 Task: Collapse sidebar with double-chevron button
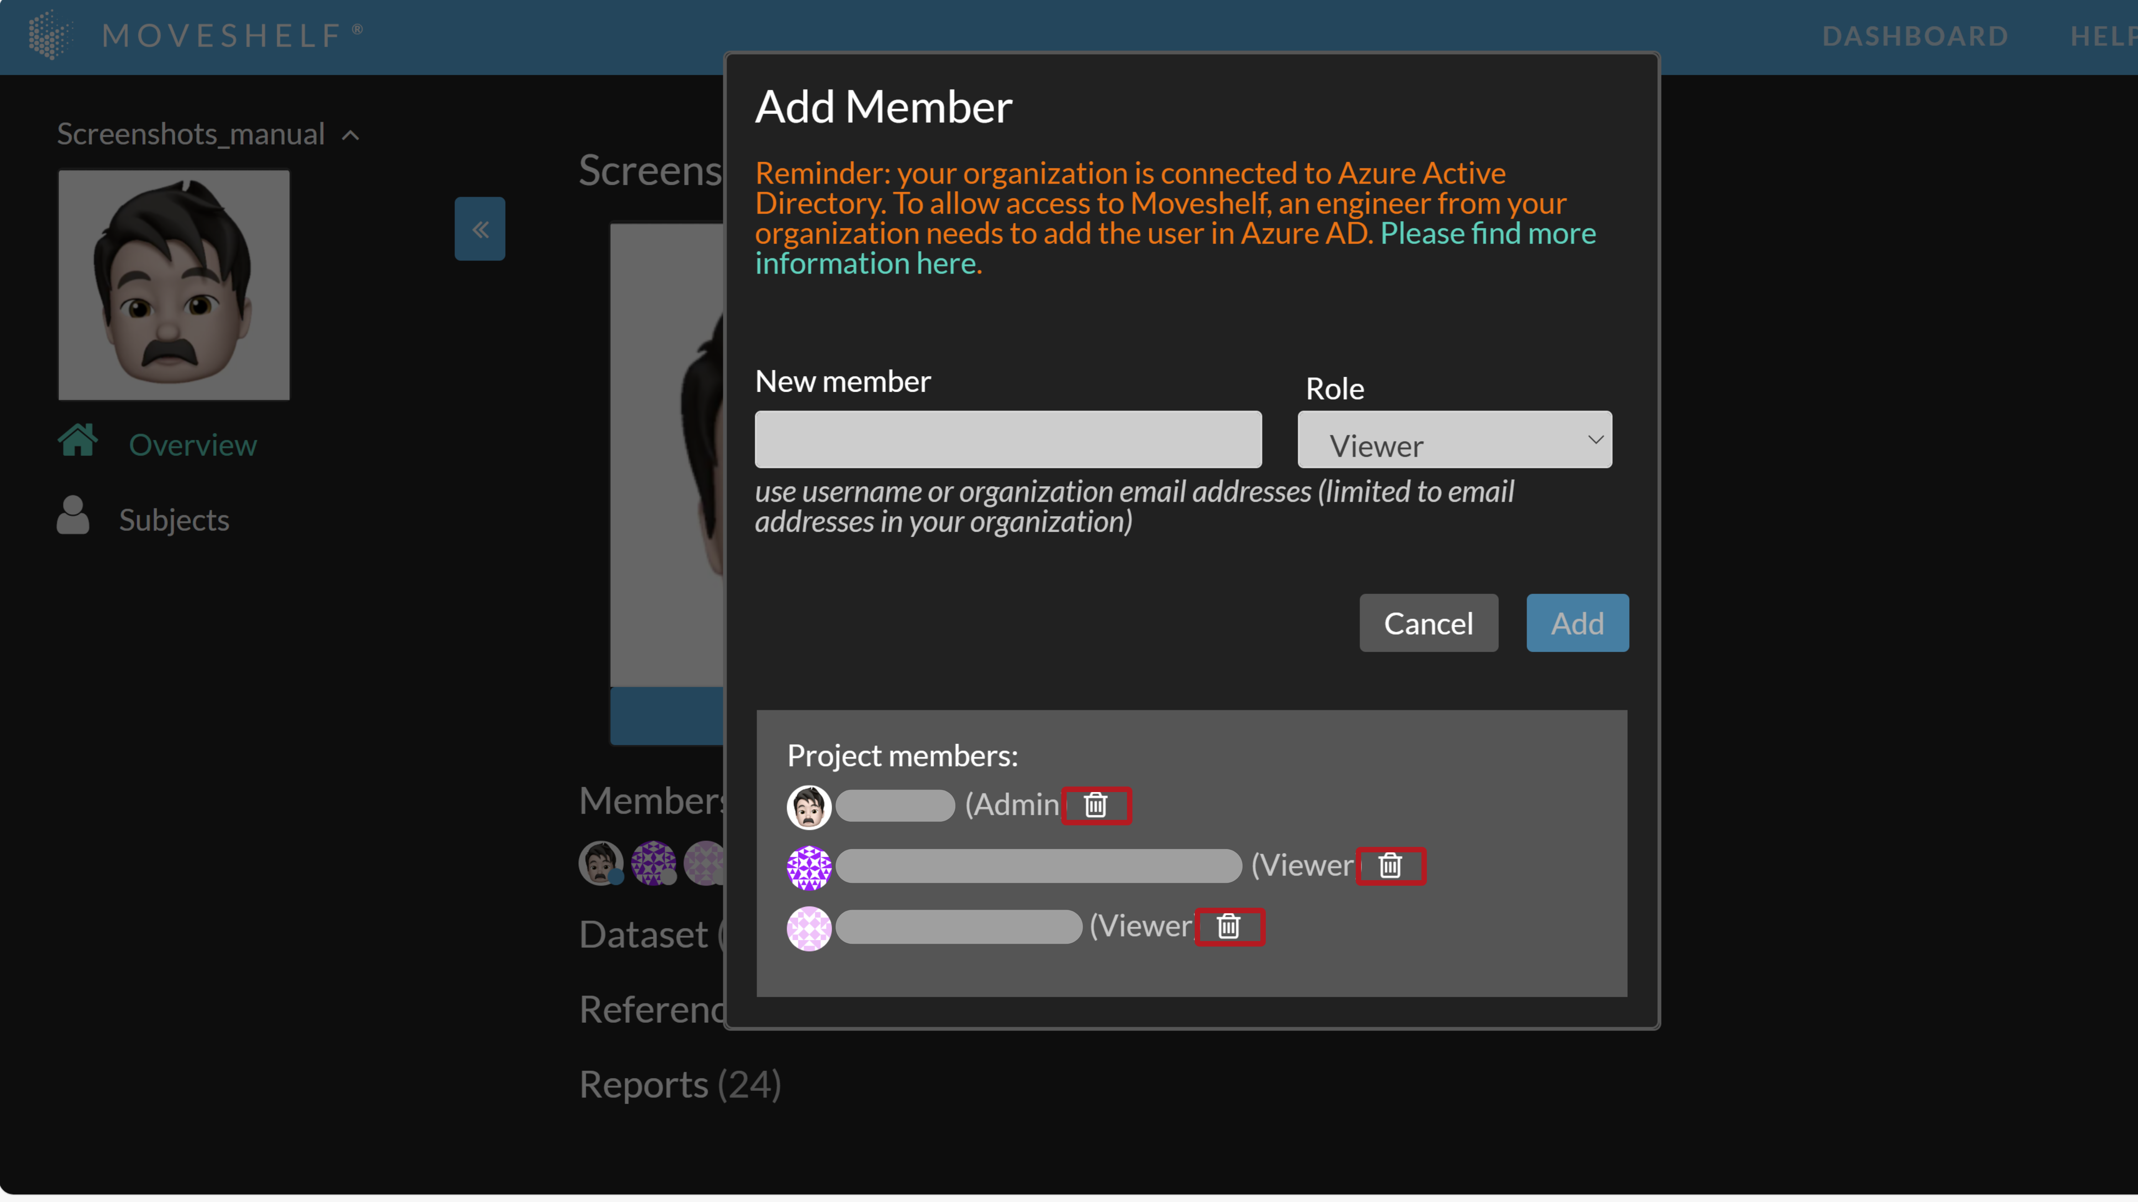pos(480,229)
